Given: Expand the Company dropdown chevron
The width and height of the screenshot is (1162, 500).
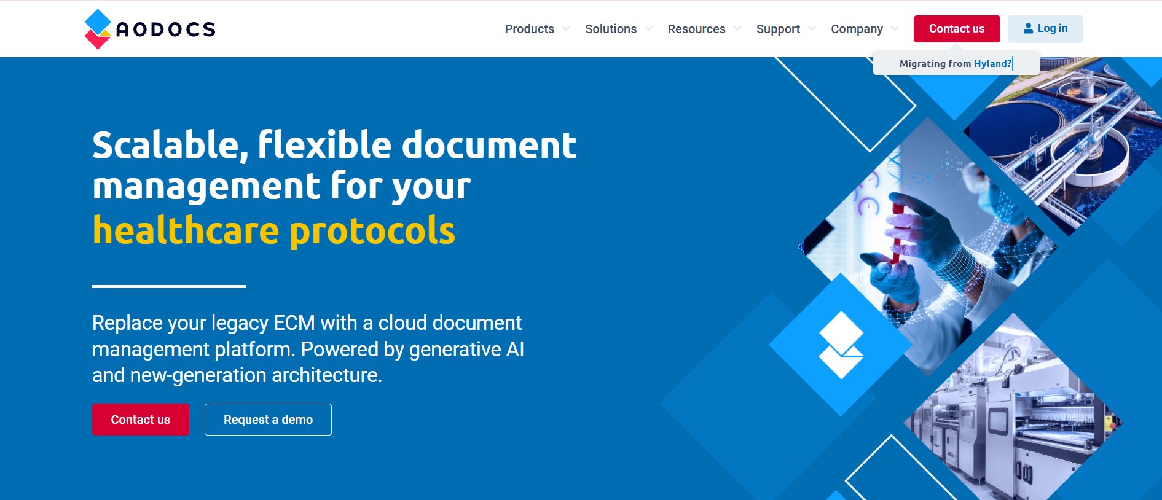Looking at the screenshot, I should point(895,29).
